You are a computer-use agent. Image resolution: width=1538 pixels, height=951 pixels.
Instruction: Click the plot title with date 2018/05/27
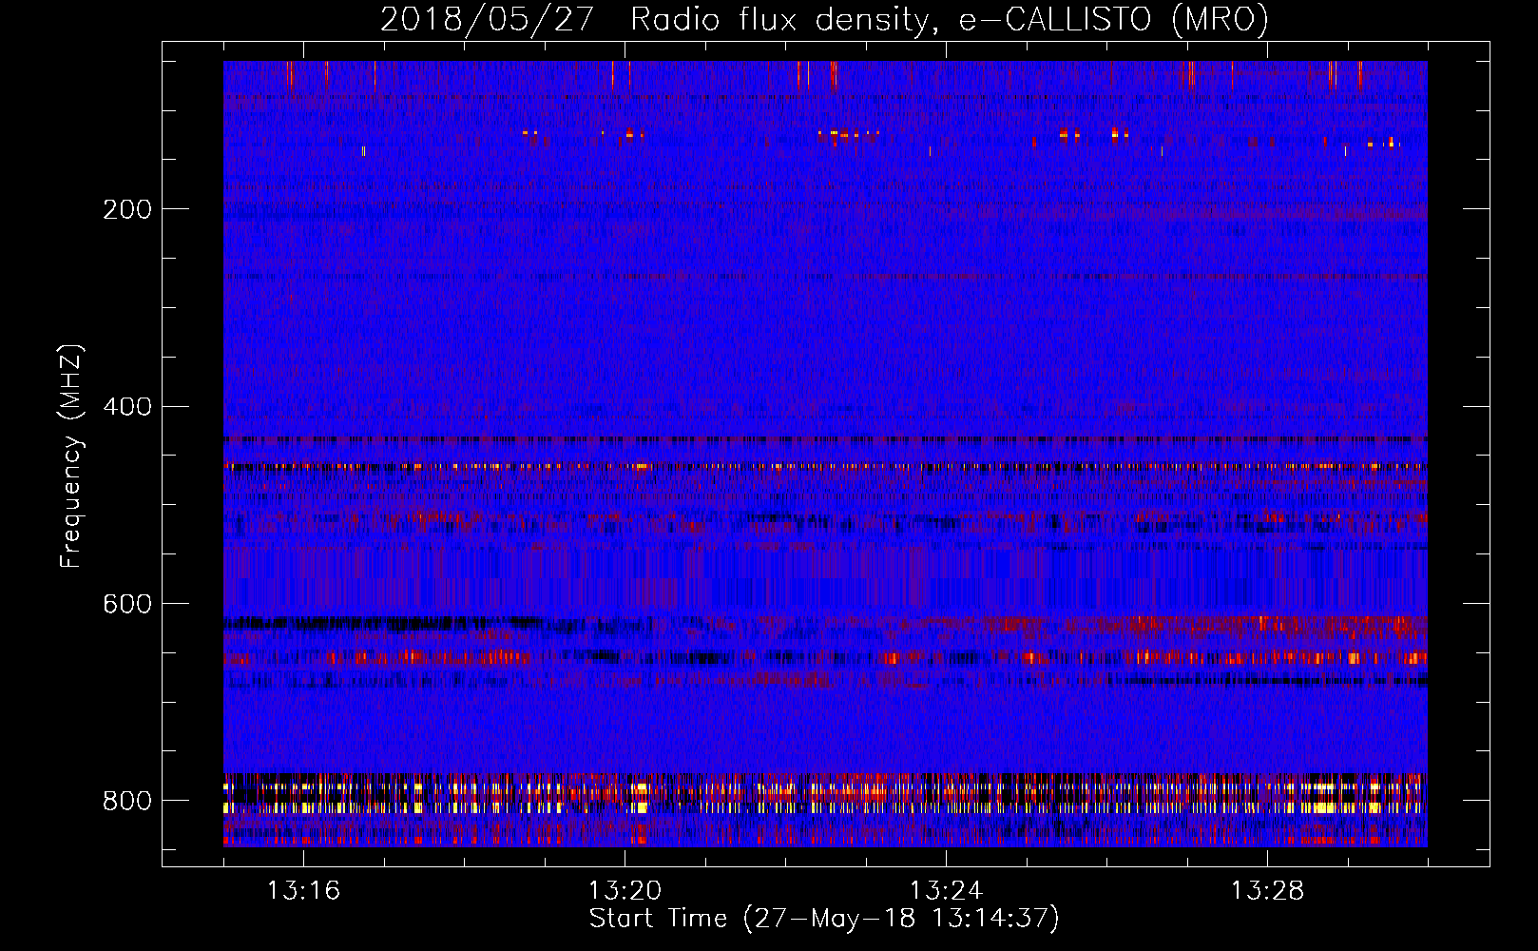[x=824, y=19]
